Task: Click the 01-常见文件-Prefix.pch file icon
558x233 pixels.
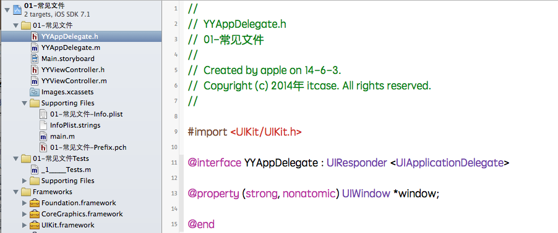Action: coord(43,147)
